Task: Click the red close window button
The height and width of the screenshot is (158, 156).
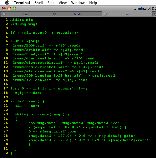Action: tap(4, 8)
